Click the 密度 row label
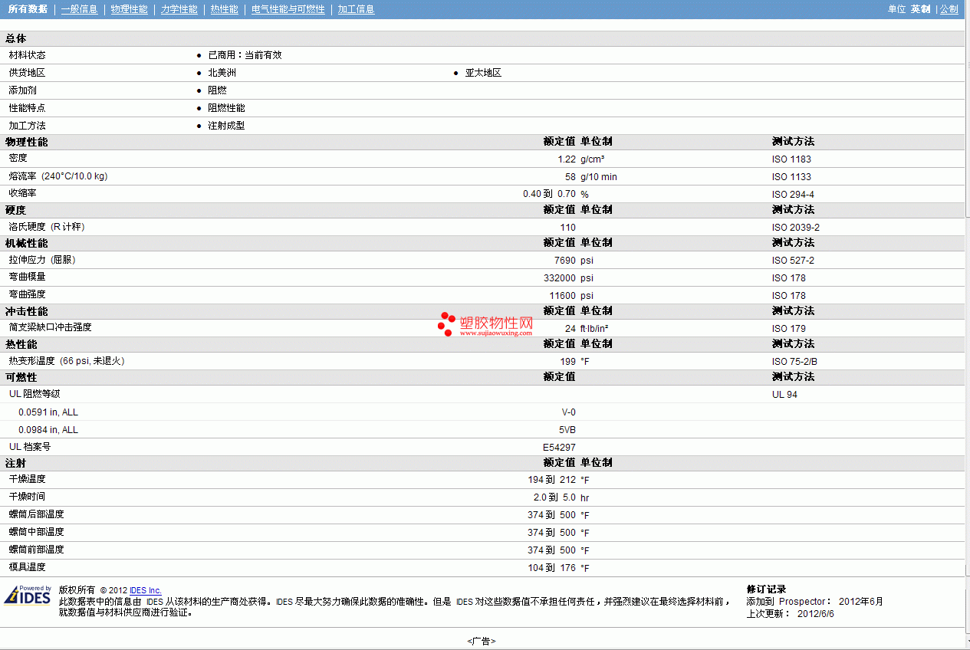Viewport: 970px width, 650px height. [18, 158]
